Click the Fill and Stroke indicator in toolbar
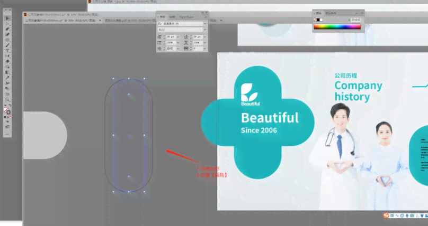Screen dimensions: 428x226 click(7, 111)
